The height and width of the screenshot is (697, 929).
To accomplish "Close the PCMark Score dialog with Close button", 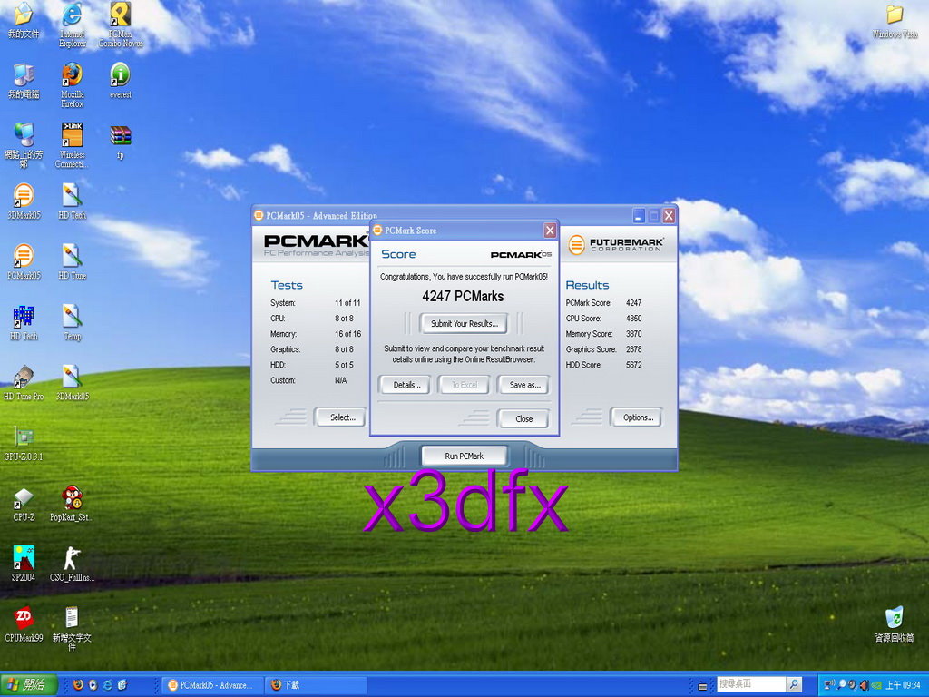I will [x=523, y=418].
